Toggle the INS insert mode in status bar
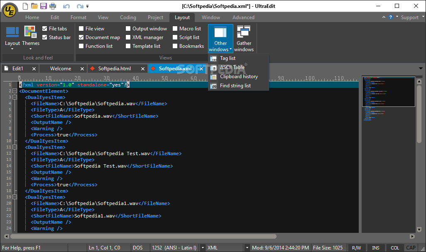426x252 pixels. 375,248
